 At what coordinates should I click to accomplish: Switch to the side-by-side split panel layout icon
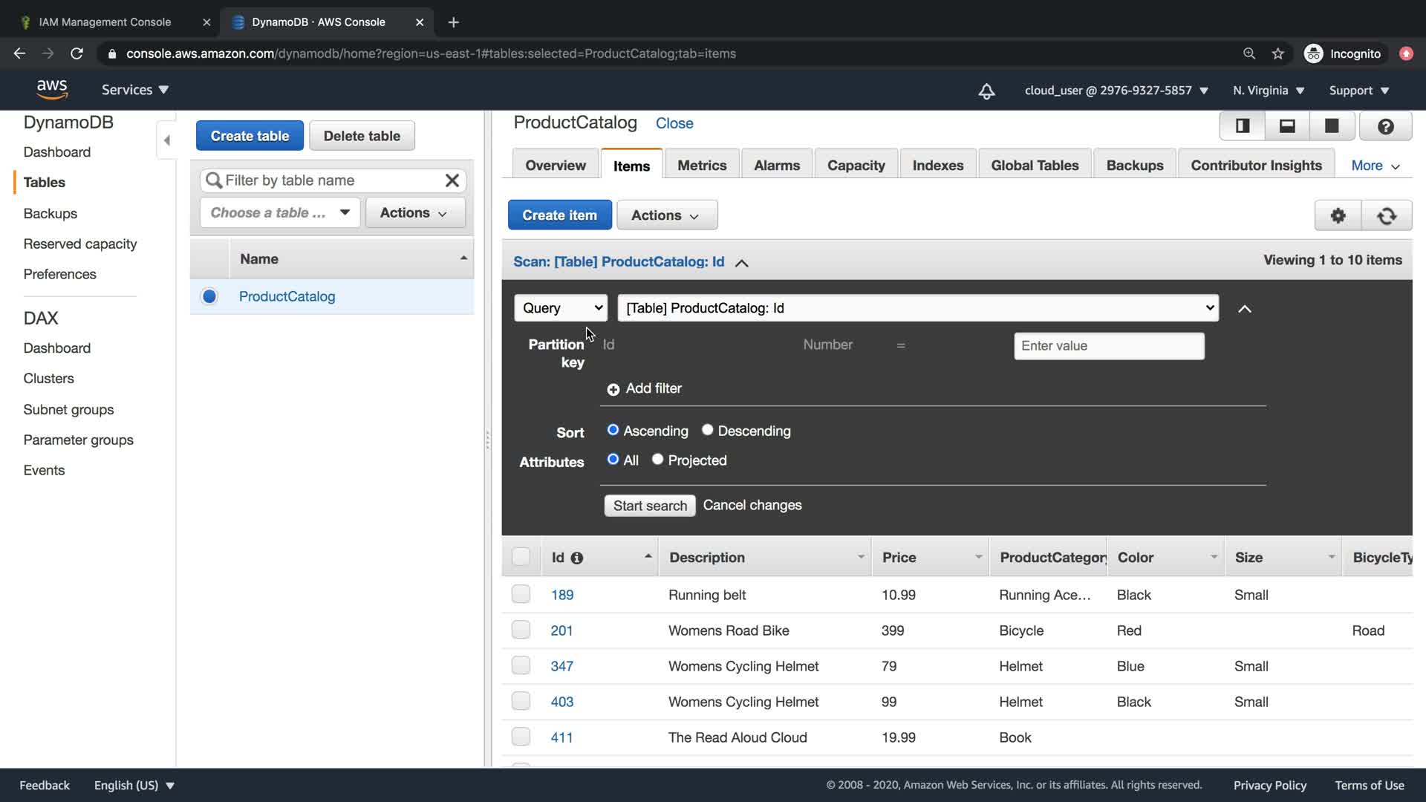point(1243,126)
